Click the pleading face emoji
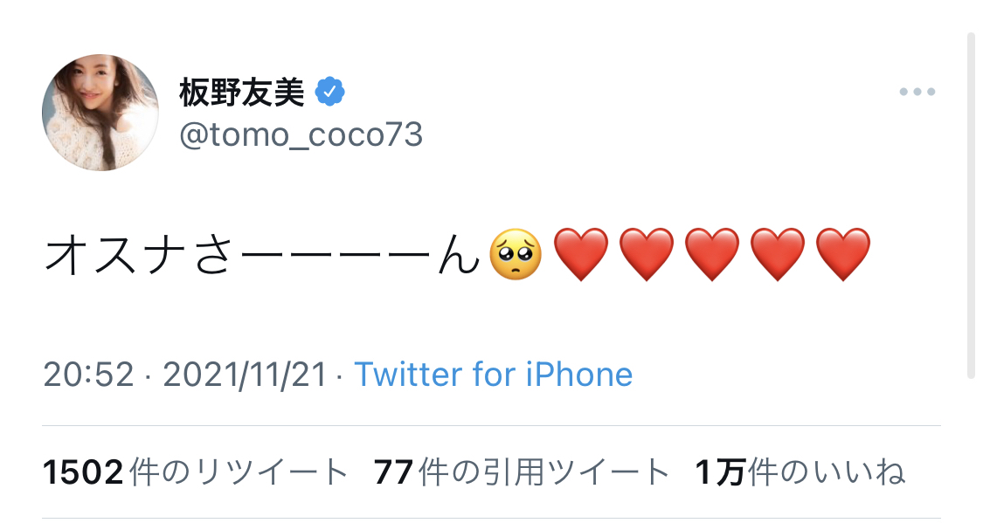This screenshot has height=523, width=983. point(516,254)
